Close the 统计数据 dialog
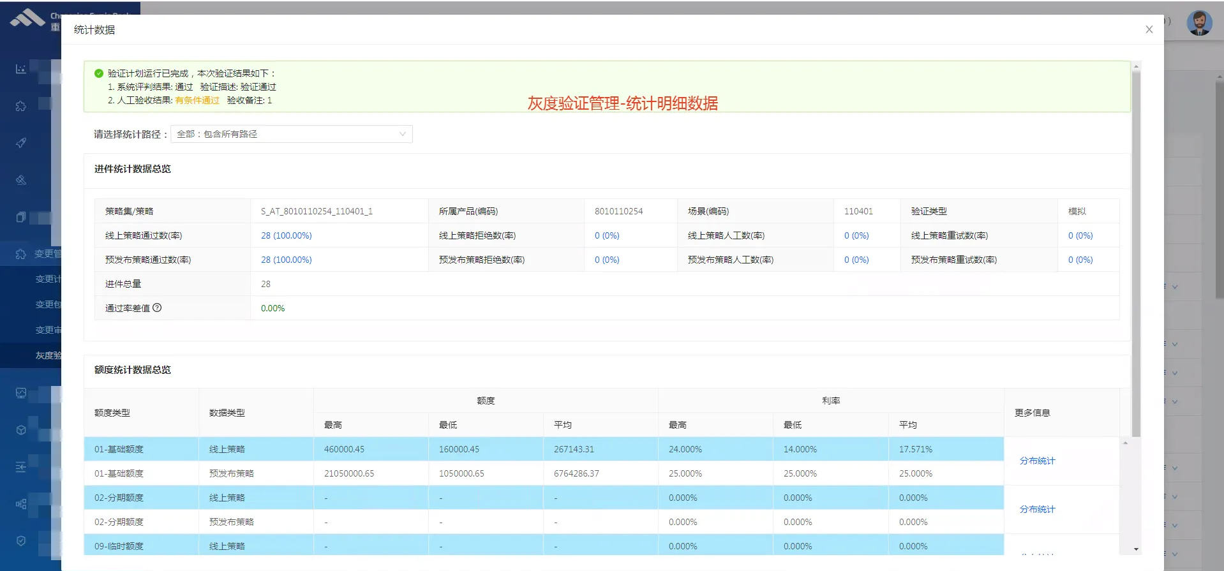Viewport: 1224px width, 571px height. 1149,29
